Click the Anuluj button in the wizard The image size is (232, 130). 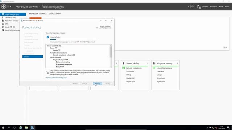[108, 83]
